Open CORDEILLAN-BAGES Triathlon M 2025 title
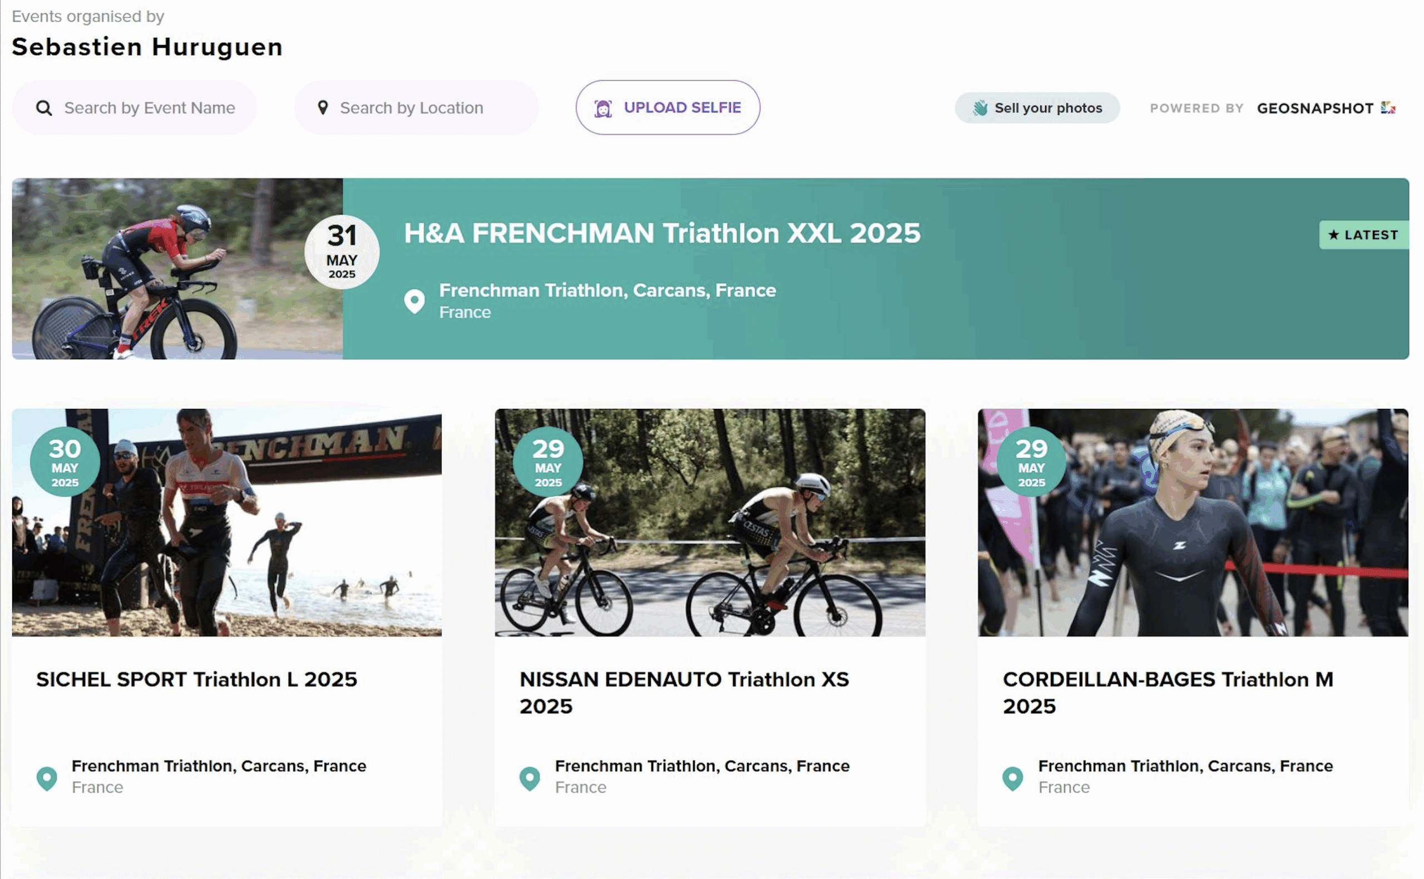The image size is (1424, 879). point(1168,693)
